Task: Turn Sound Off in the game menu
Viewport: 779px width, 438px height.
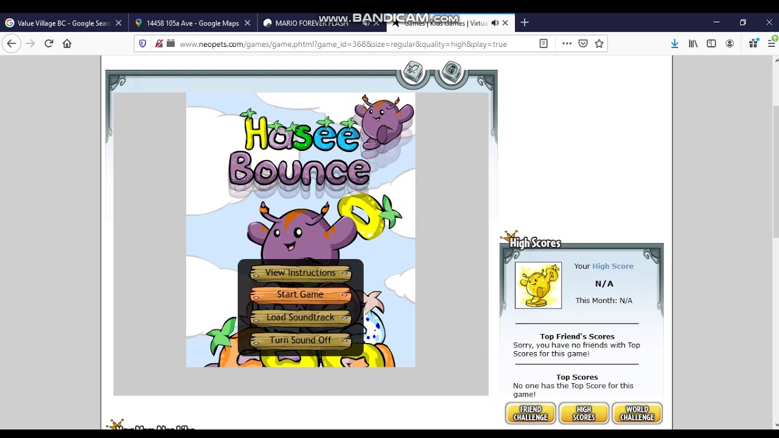Action: (301, 340)
